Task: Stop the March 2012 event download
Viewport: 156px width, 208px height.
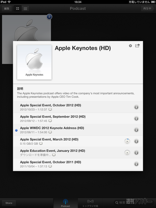Action: coord(127,141)
